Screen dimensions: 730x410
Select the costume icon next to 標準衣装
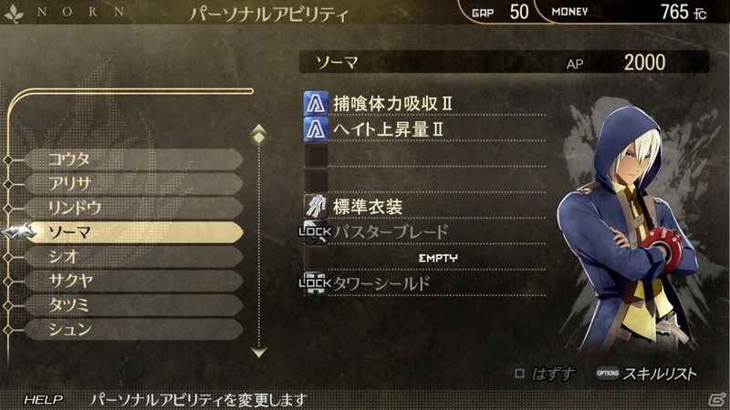[316, 207]
